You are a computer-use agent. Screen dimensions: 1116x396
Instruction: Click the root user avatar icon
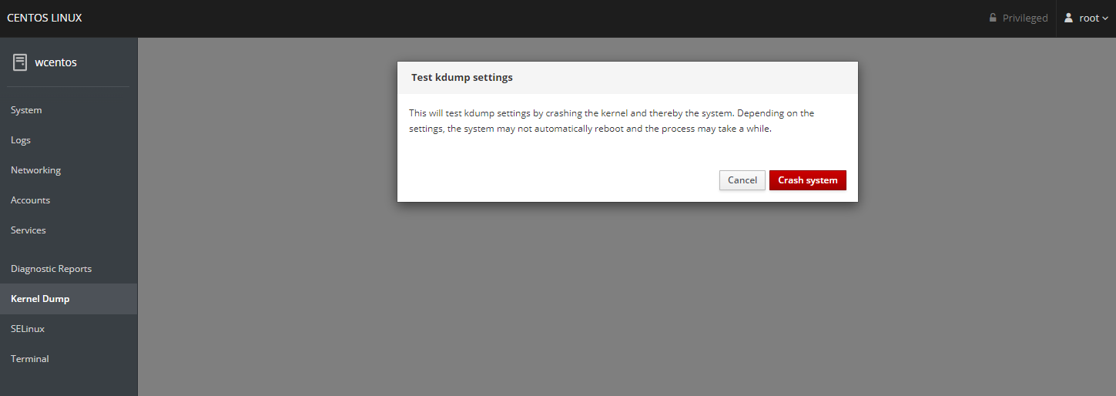pos(1068,18)
